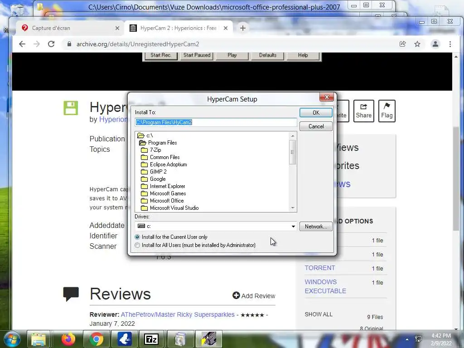
Task: Click the Share button on archive page
Action: (x=364, y=111)
